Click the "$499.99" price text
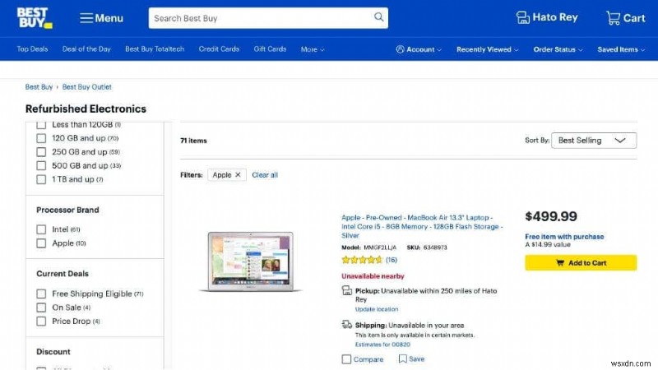This screenshot has height=370, width=658. click(551, 216)
